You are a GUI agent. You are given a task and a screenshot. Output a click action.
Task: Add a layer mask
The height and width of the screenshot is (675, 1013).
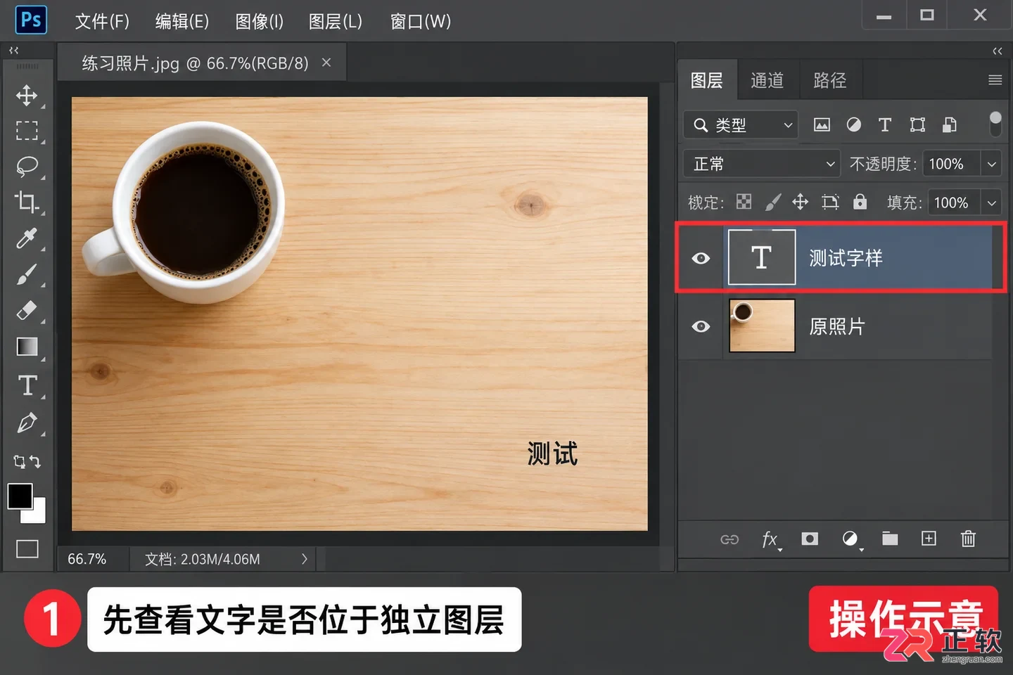810,539
